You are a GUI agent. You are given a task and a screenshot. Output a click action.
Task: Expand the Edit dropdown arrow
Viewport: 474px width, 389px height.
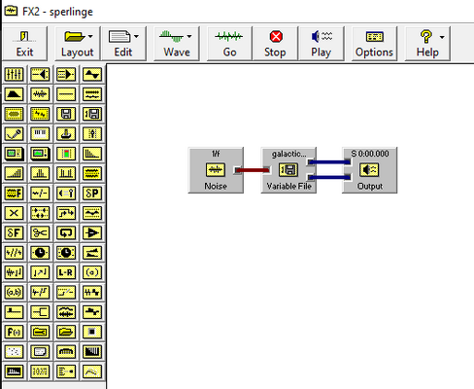[x=136, y=36]
